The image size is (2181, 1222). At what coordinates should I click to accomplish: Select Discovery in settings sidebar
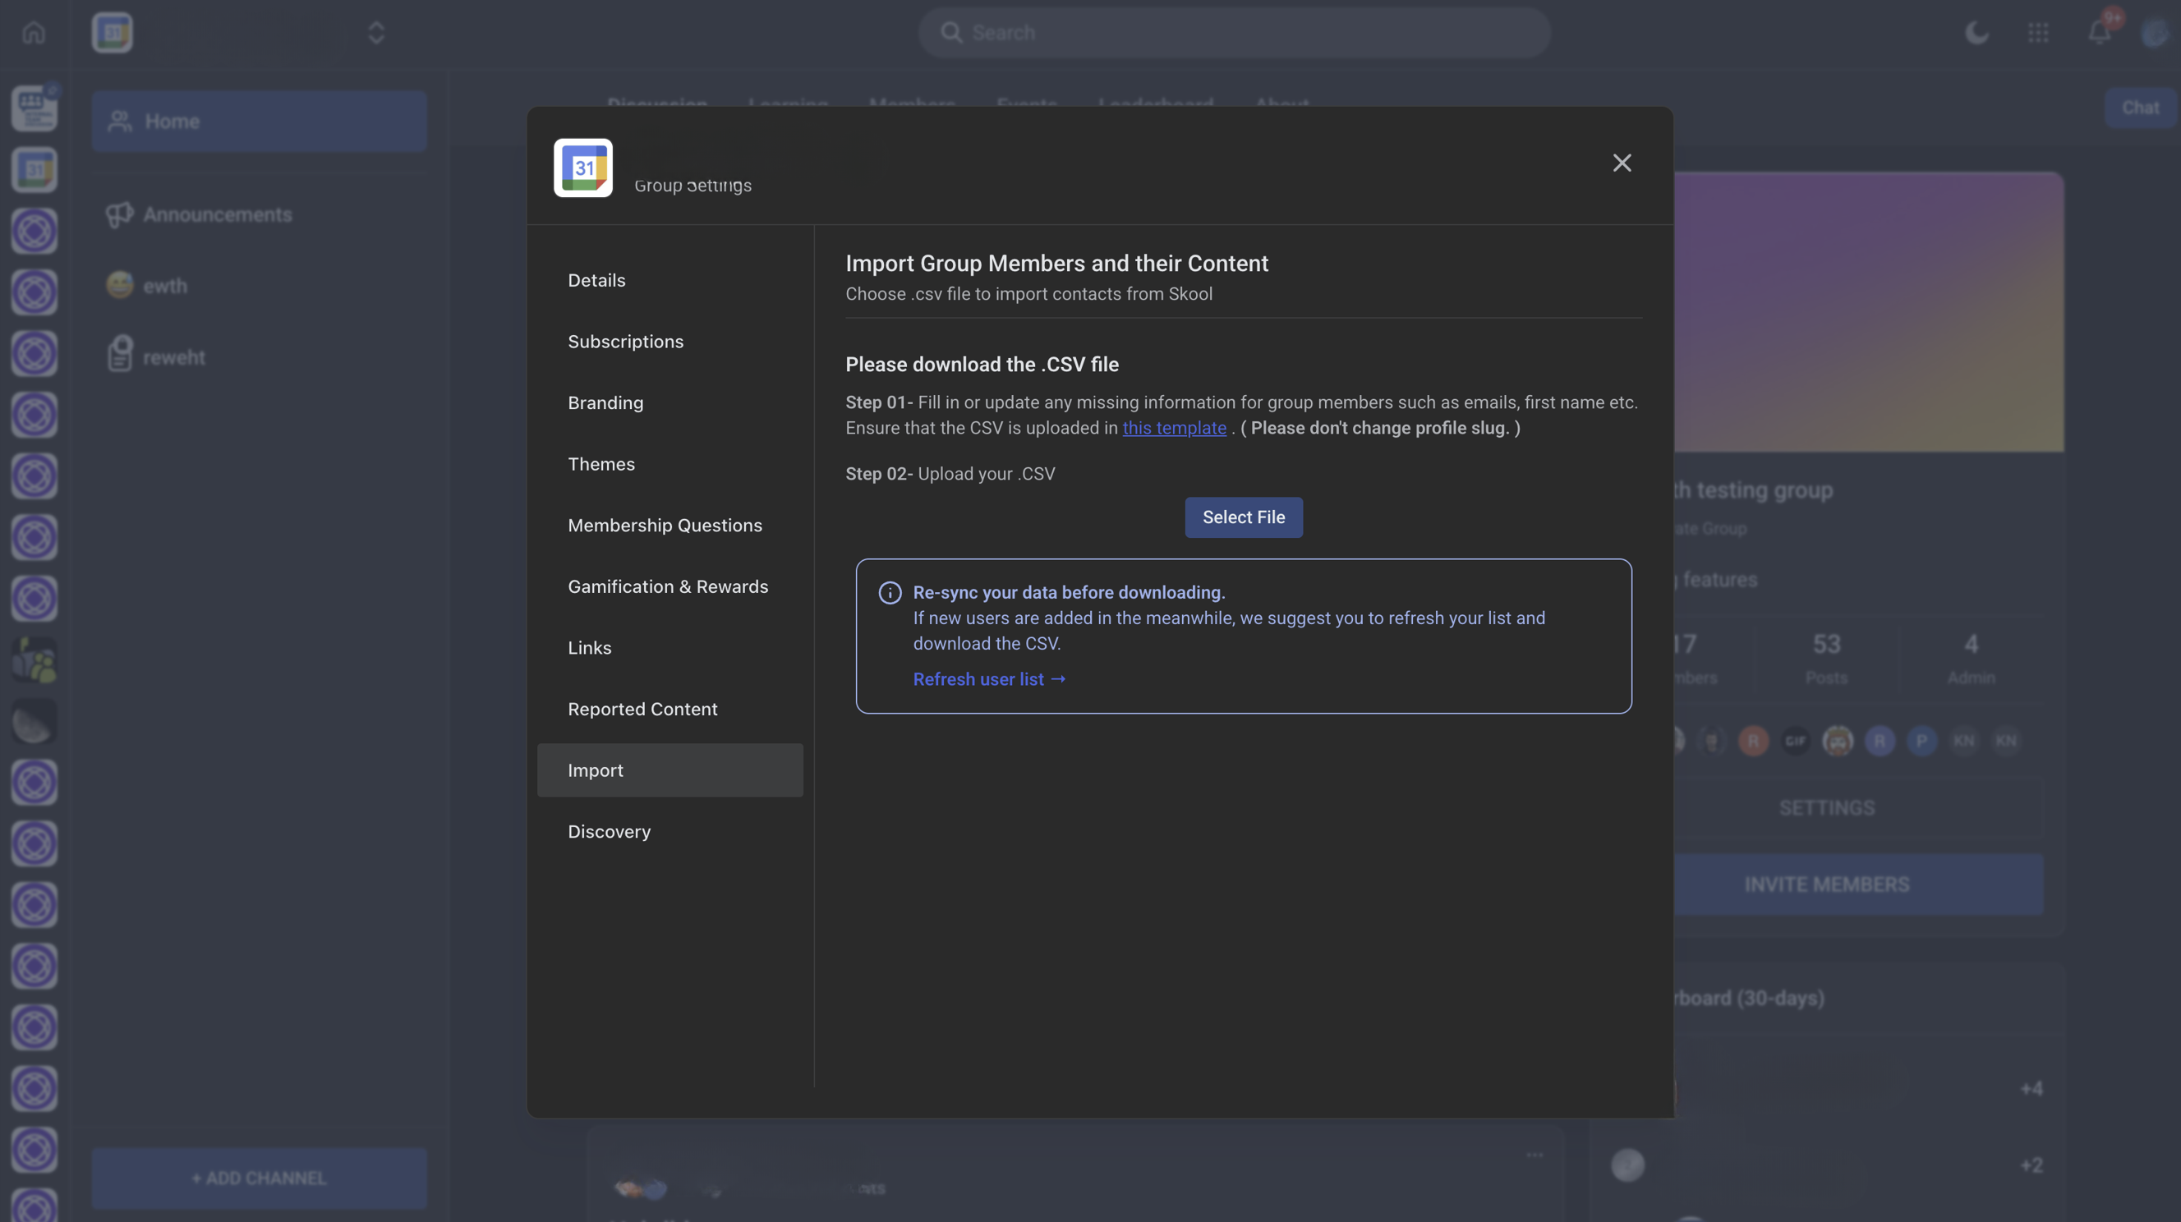tap(609, 832)
